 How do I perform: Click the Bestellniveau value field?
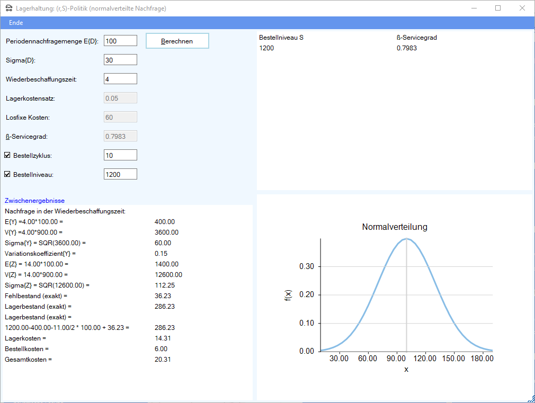point(120,174)
